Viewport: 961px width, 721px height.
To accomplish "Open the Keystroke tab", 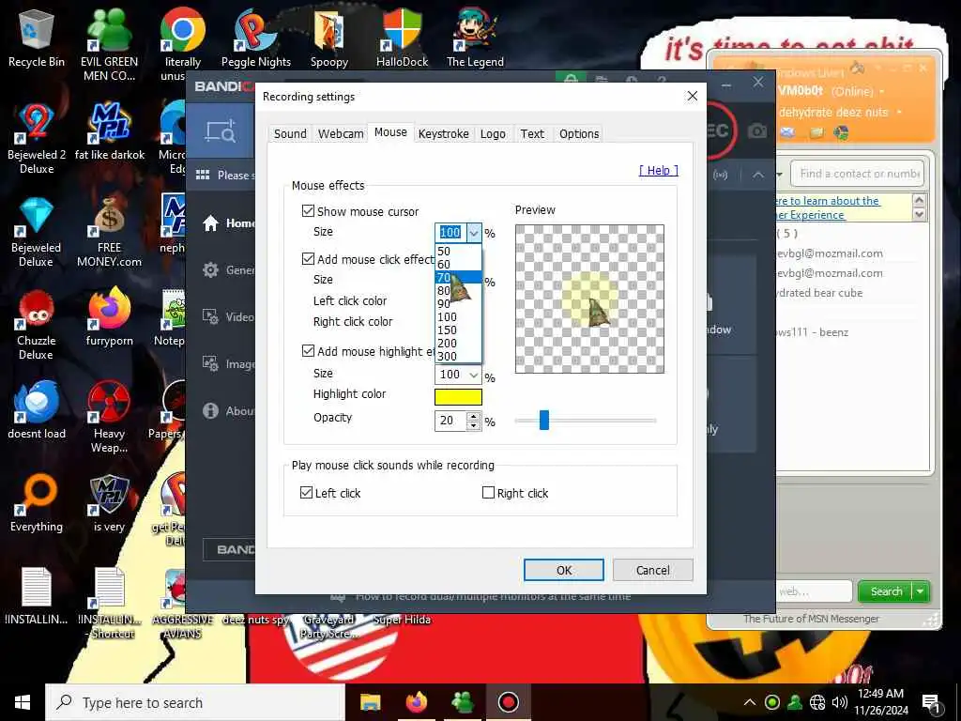I will (x=443, y=133).
